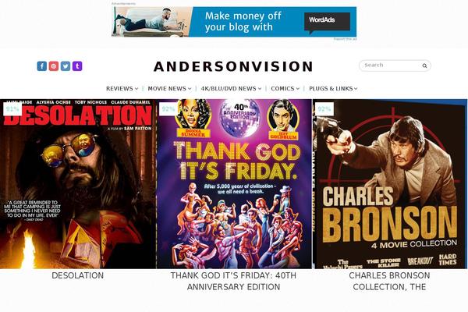468x312 pixels.
Task: Click the WordAds banner advertisement
Action: click(x=234, y=22)
